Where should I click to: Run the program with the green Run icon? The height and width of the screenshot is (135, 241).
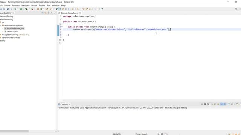(21, 9)
